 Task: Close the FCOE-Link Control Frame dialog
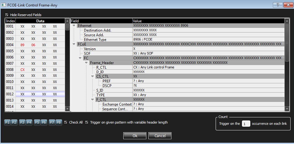[x=288, y=5]
